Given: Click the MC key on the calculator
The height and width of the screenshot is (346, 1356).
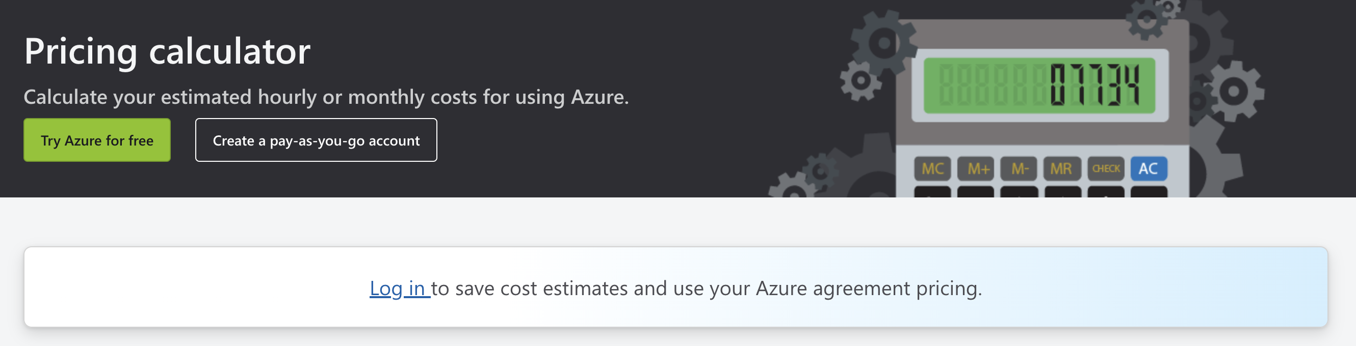Looking at the screenshot, I should [x=932, y=168].
